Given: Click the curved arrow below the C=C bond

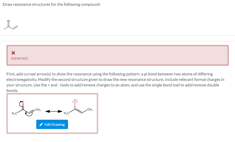Looking at the screenshot, I should point(29,114).
